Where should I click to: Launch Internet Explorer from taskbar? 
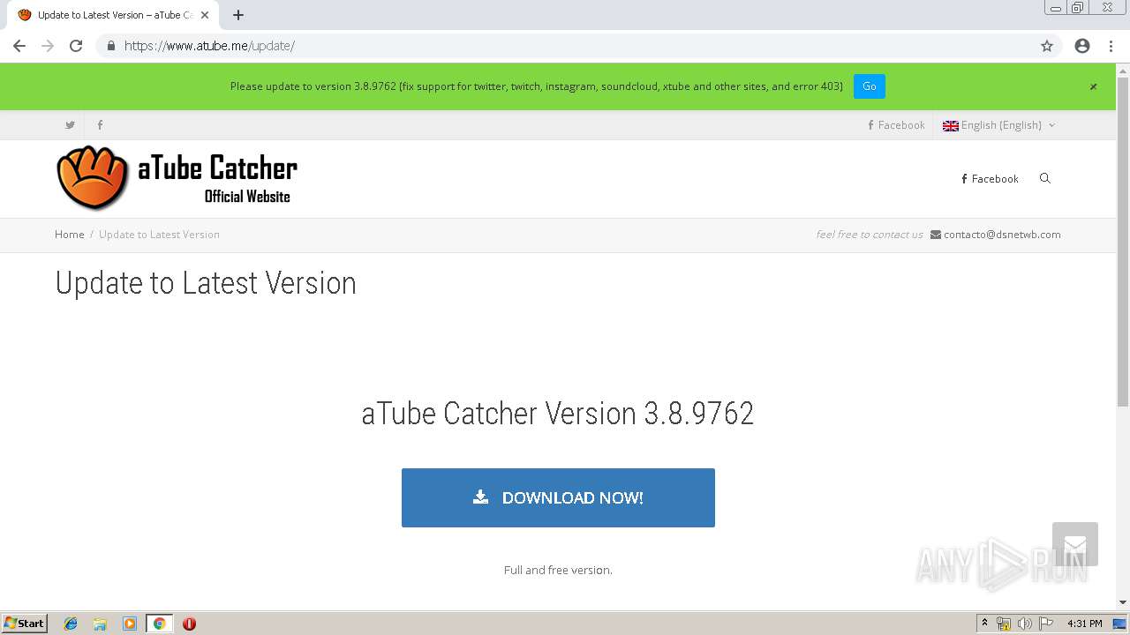[71, 624]
